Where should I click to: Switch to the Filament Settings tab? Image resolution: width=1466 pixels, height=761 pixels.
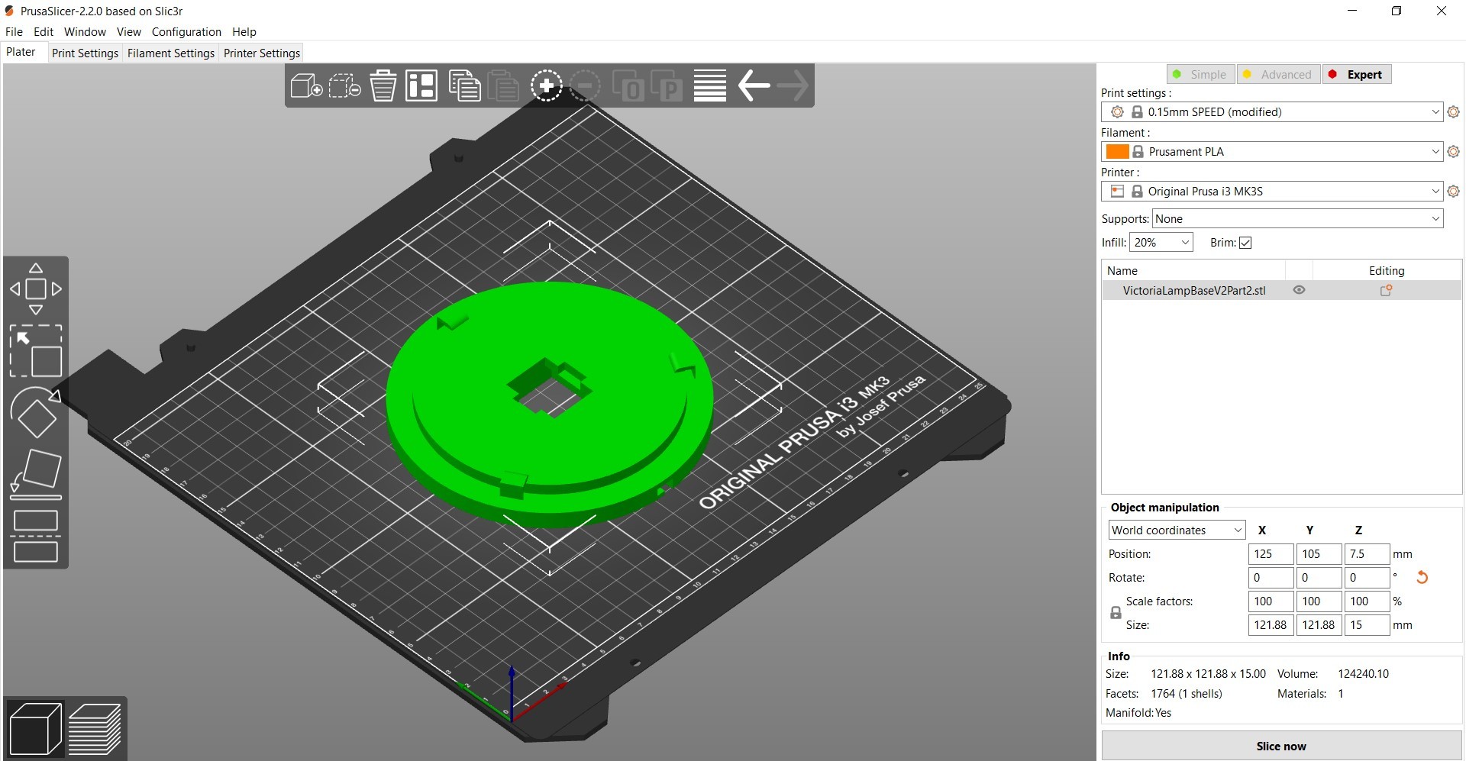pos(171,53)
